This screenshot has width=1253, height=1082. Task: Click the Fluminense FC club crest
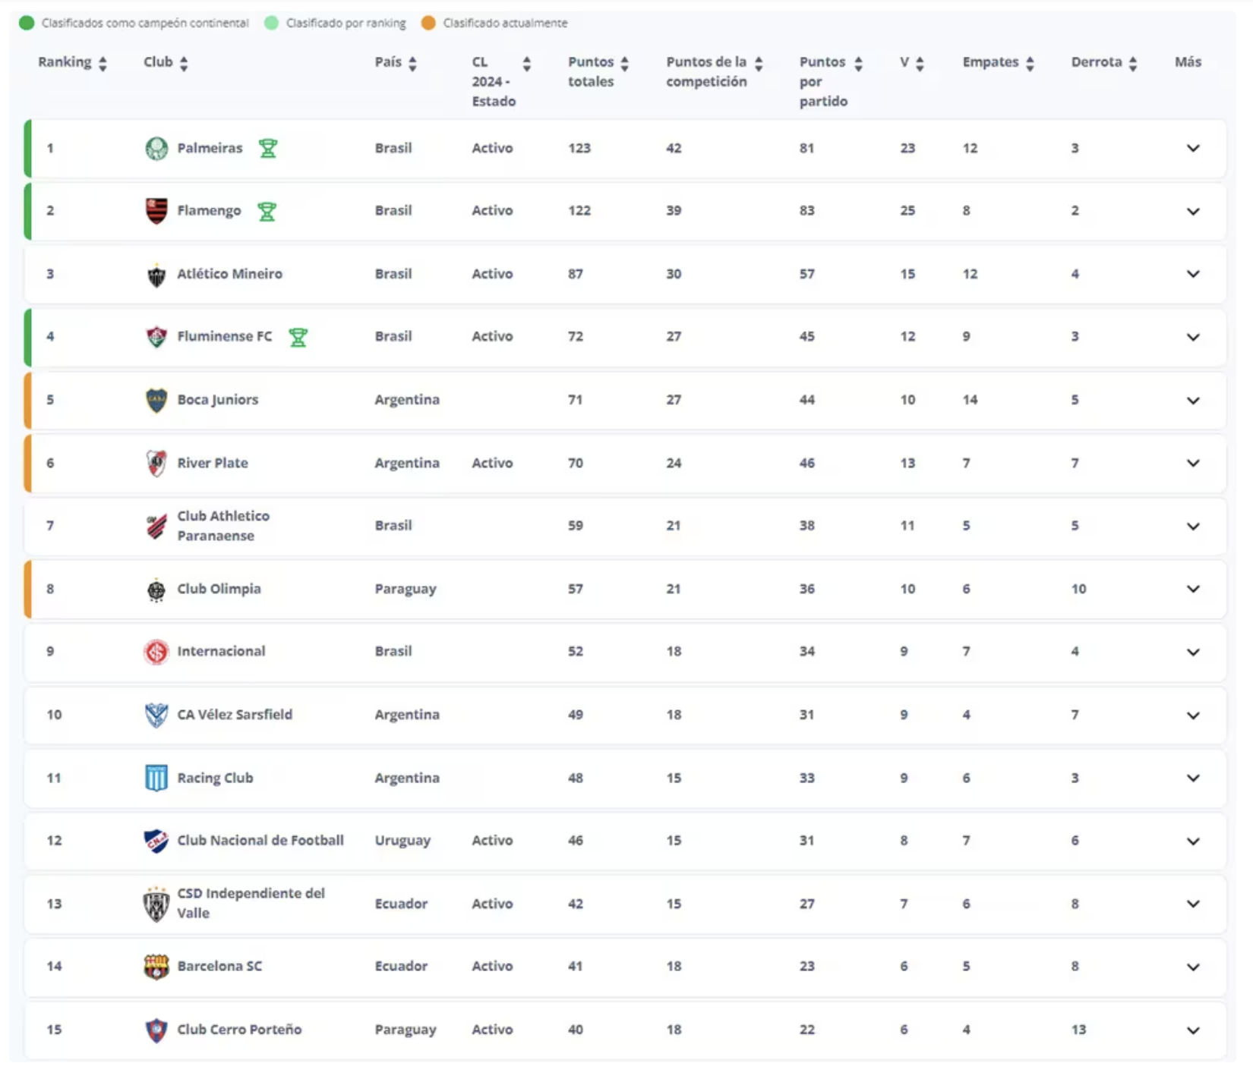[156, 337]
